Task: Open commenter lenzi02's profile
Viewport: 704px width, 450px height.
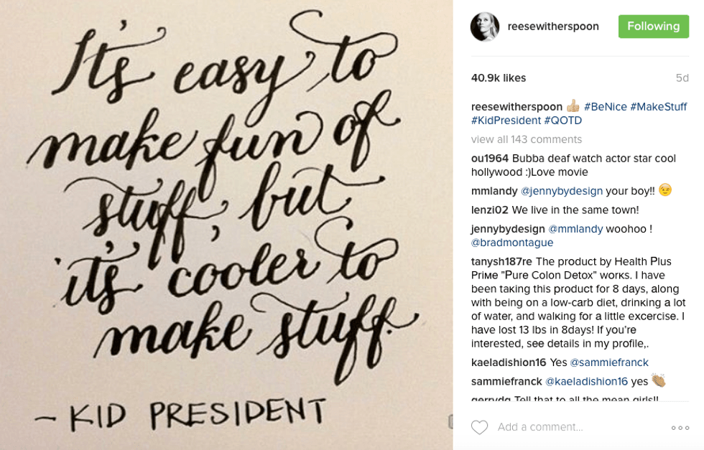Action: tap(489, 210)
